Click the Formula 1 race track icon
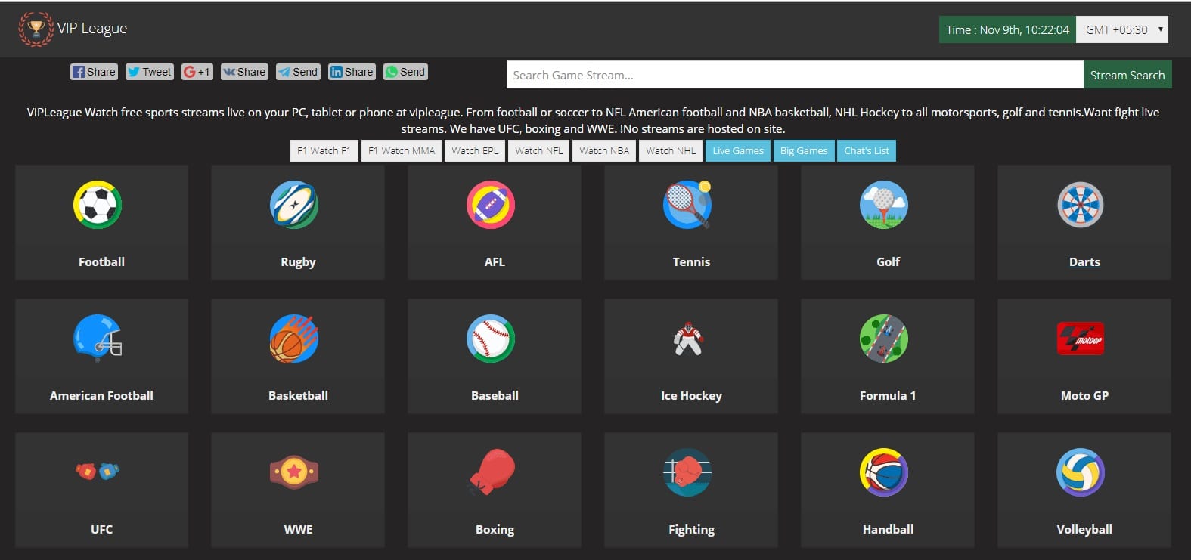The height and width of the screenshot is (560, 1191). (884, 339)
